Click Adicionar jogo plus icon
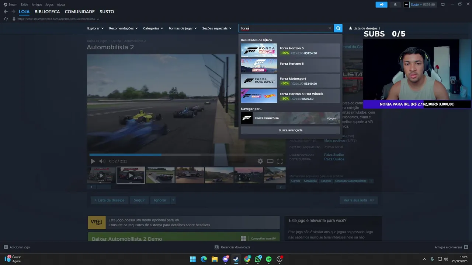Screen dimensions: 472x265 (6, 247)
